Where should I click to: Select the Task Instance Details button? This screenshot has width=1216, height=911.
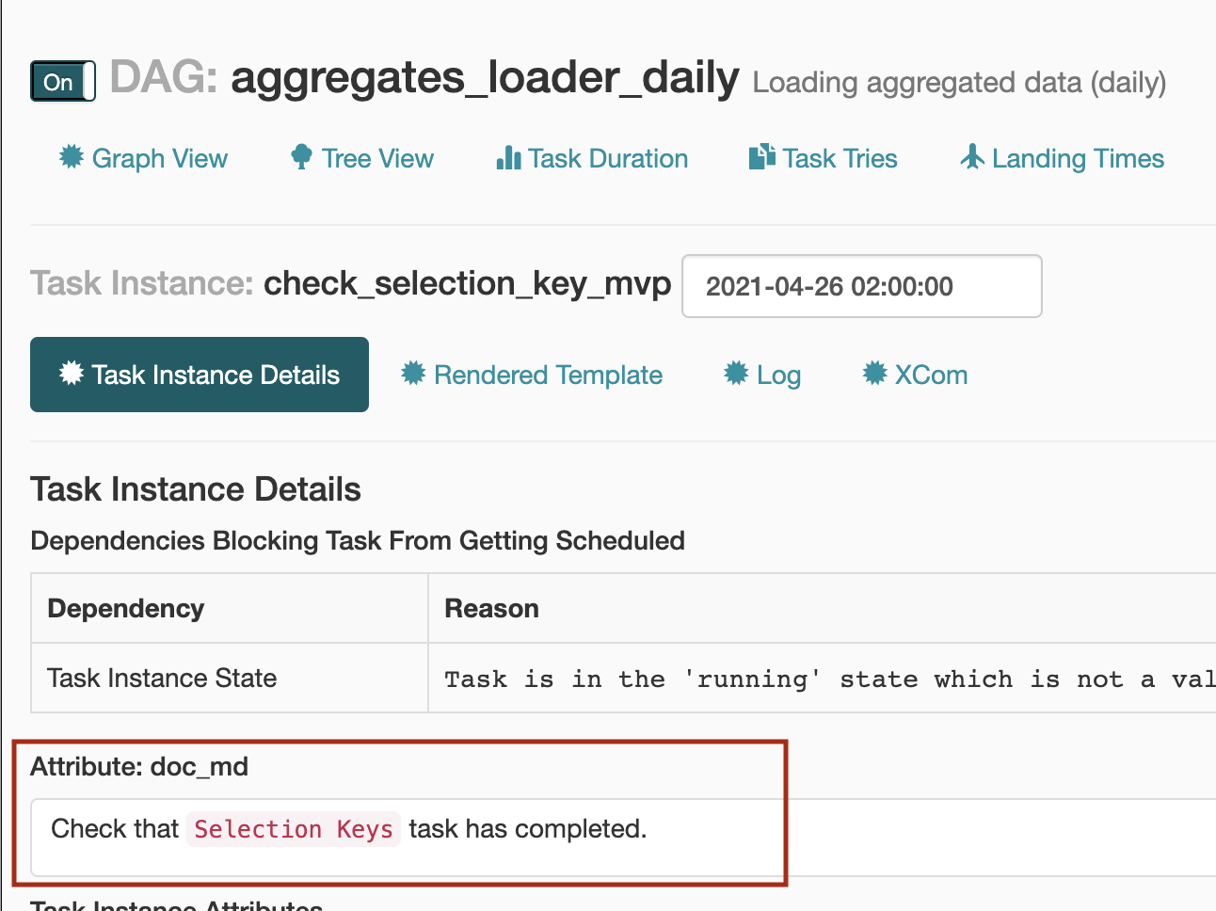pos(200,375)
